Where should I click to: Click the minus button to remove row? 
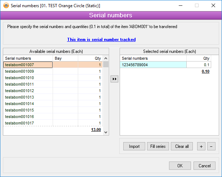coord(211,146)
